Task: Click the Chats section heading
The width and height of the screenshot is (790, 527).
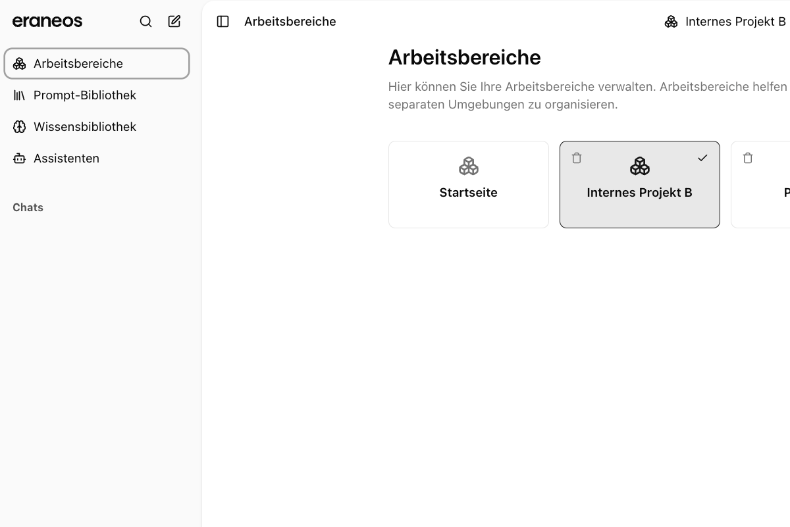Action: tap(28, 207)
